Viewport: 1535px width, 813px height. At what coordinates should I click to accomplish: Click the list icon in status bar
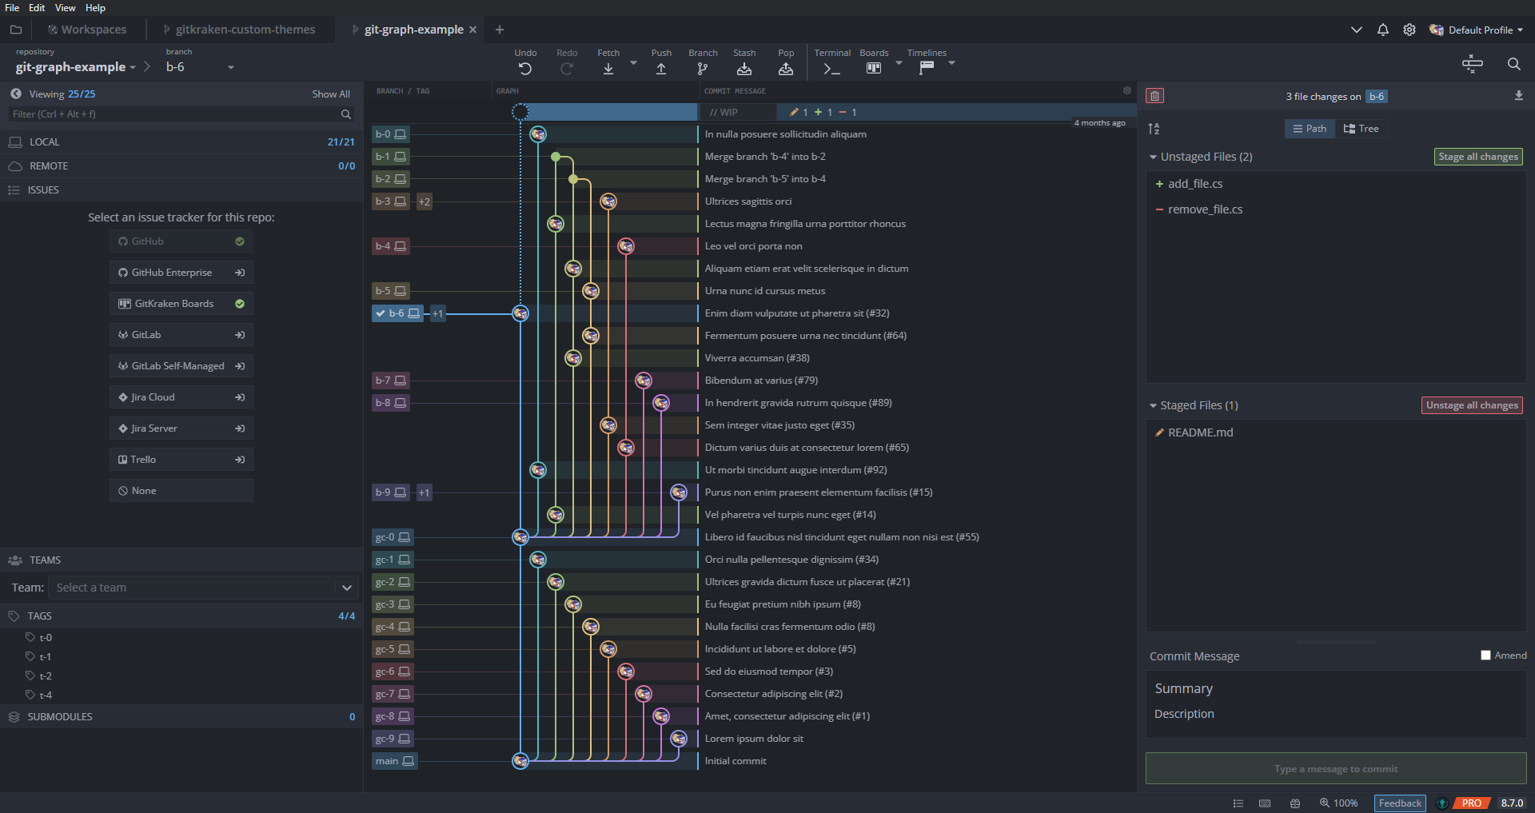tap(1238, 803)
